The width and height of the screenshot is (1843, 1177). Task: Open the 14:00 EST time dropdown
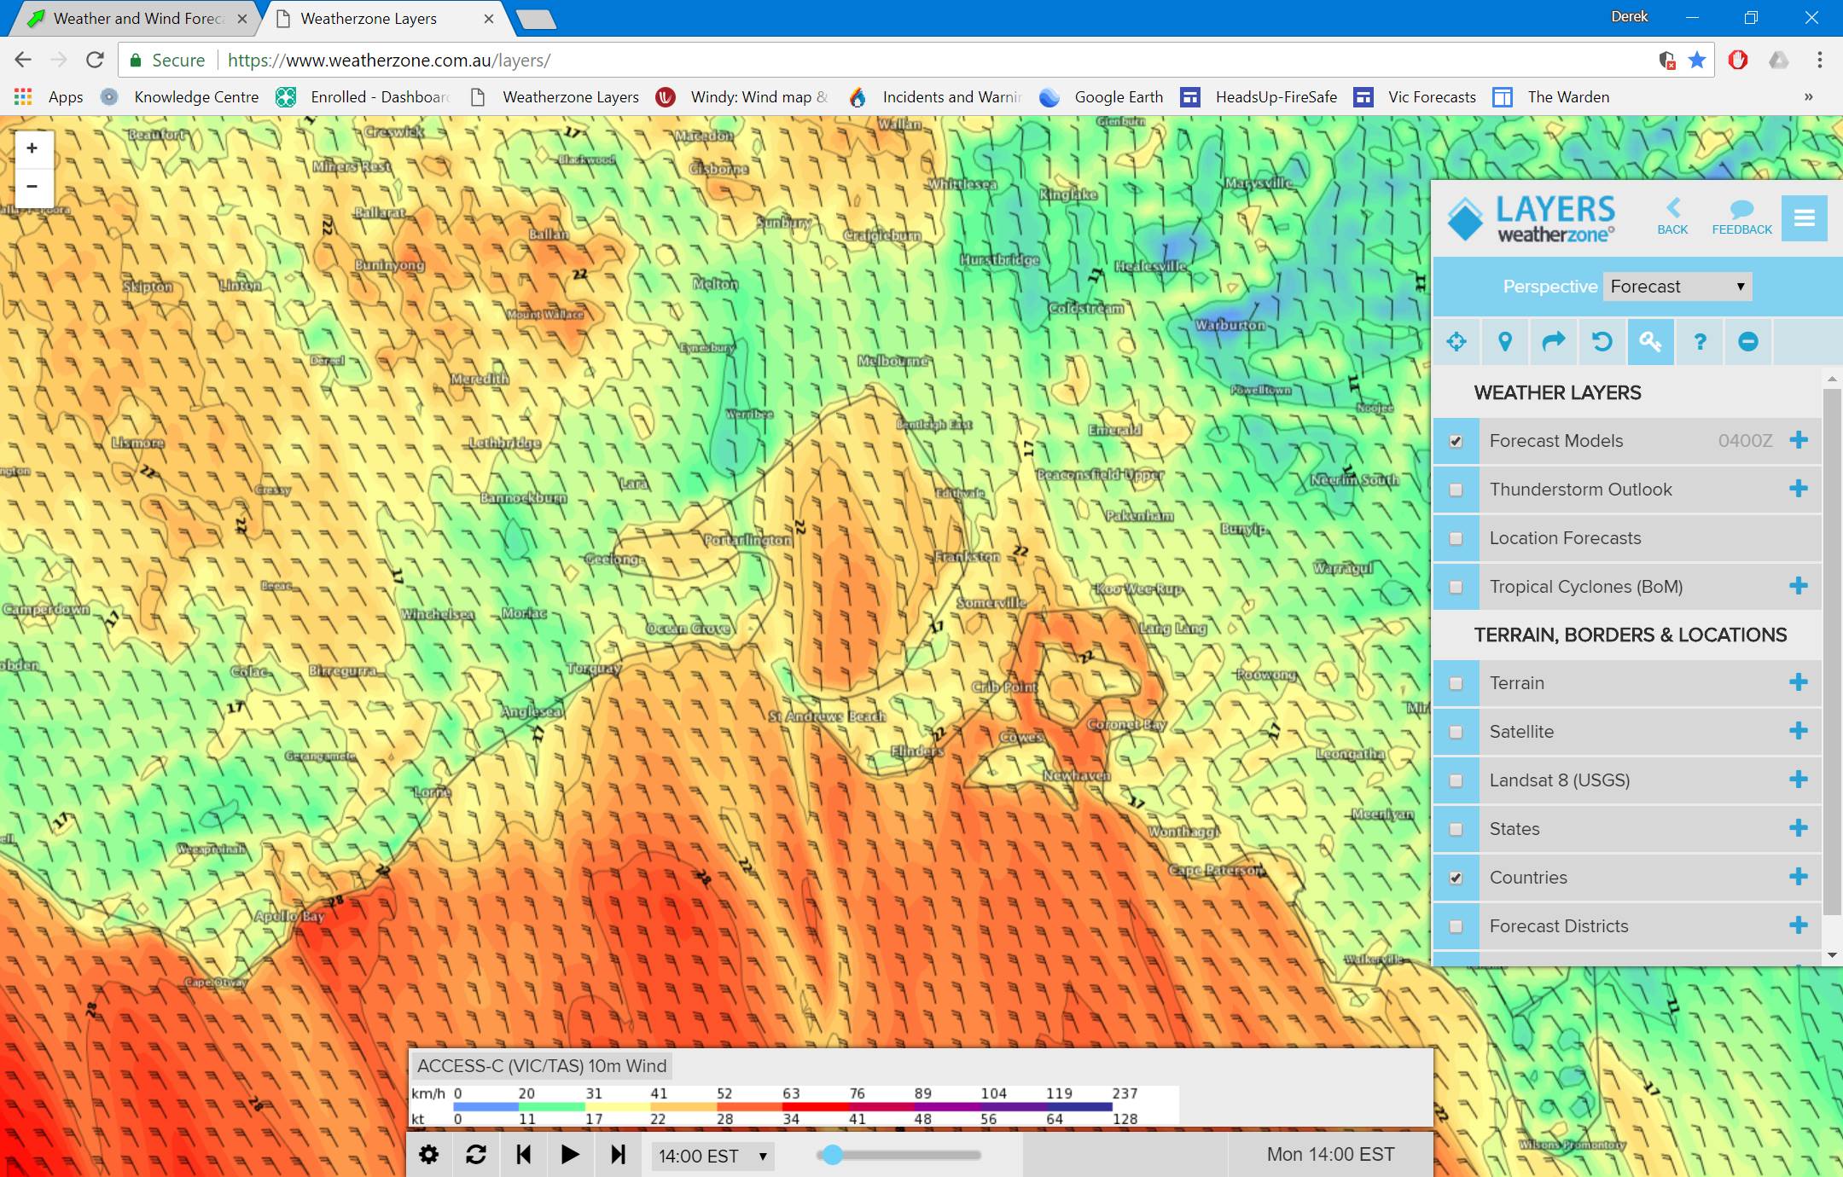(712, 1157)
